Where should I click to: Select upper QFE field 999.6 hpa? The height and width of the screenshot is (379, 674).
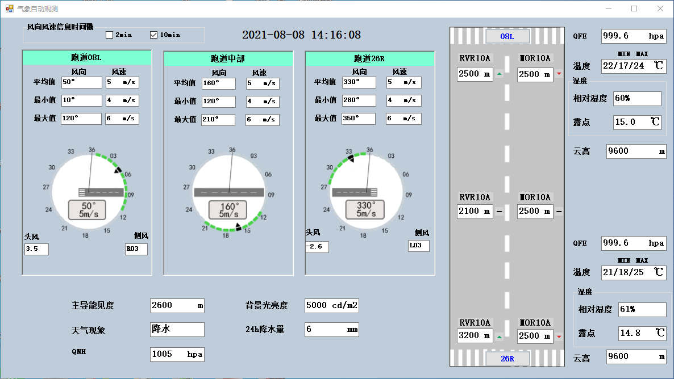click(634, 36)
